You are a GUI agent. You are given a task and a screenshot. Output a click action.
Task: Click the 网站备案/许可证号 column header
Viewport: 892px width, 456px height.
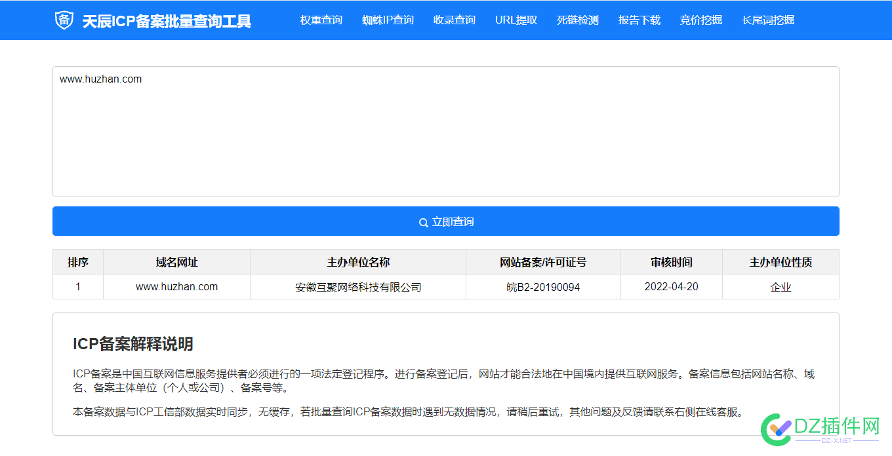(543, 262)
